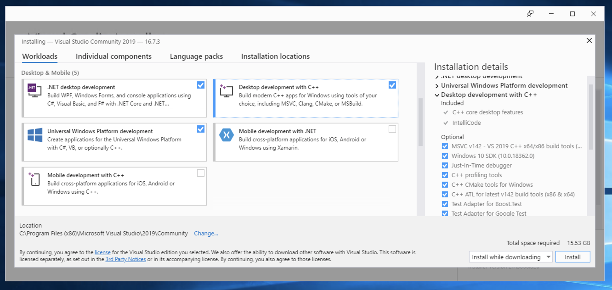
Task: Click the 15.53 GB total space value
Action: click(x=578, y=243)
